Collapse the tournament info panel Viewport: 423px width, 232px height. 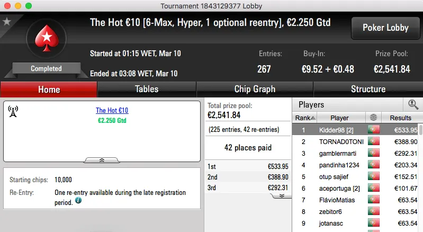[102, 159]
